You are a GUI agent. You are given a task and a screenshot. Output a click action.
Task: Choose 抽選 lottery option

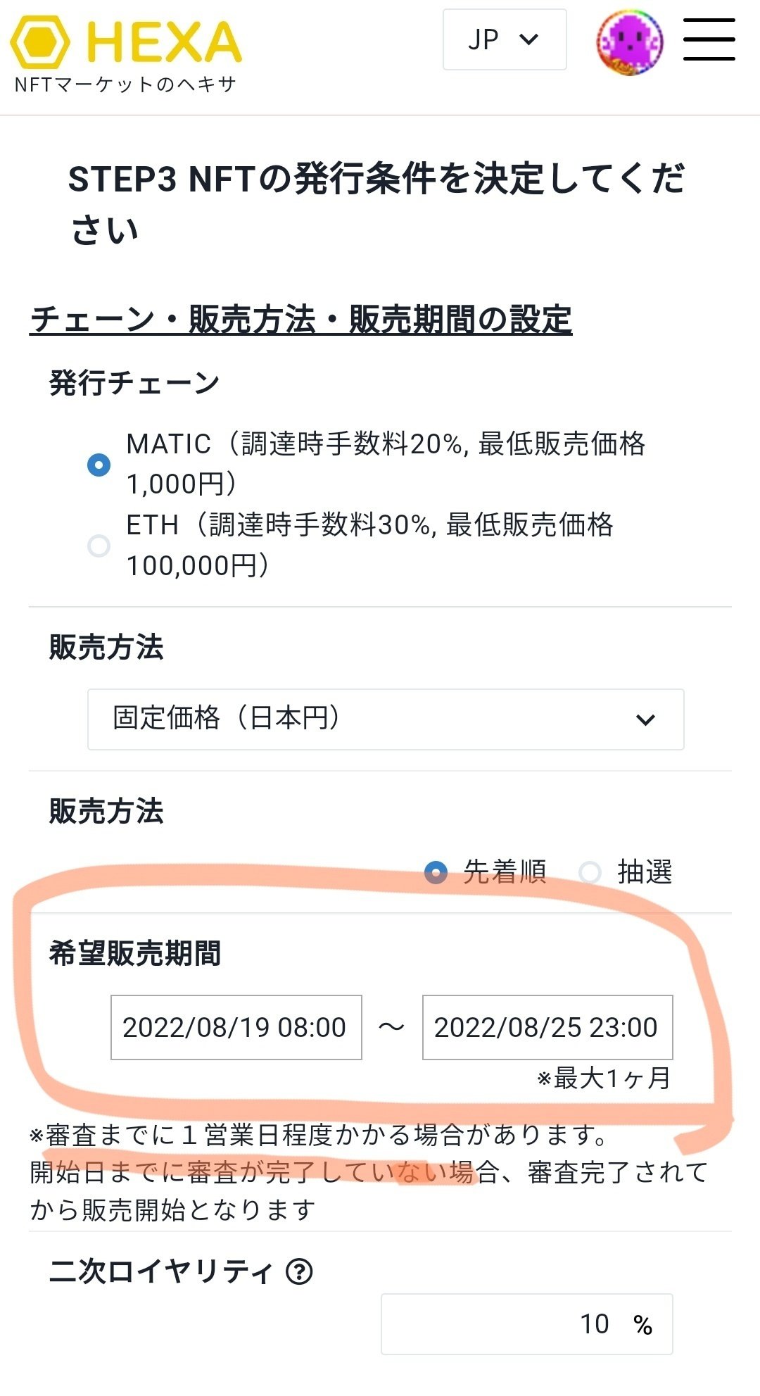[590, 873]
